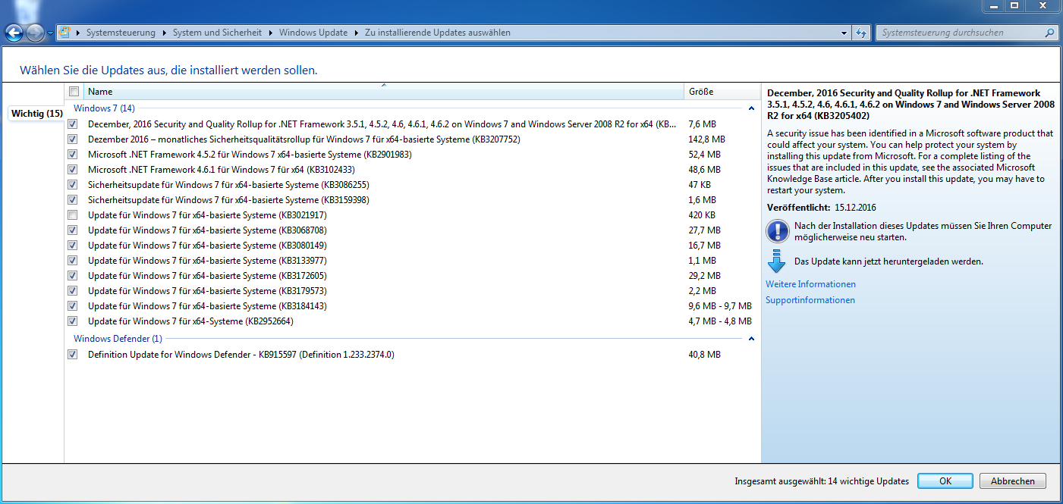This screenshot has height=504, width=1063.
Task: Uncheck the KB2952664 update checkbox
Action: click(x=73, y=321)
